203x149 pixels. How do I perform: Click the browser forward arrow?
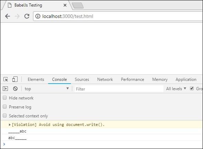[x=17, y=16]
